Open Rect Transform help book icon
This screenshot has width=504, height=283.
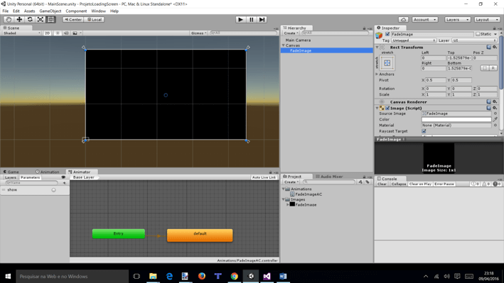click(489, 47)
